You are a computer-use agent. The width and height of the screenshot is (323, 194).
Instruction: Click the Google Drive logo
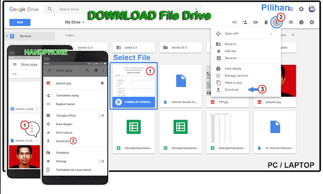pyautogui.click(x=24, y=9)
